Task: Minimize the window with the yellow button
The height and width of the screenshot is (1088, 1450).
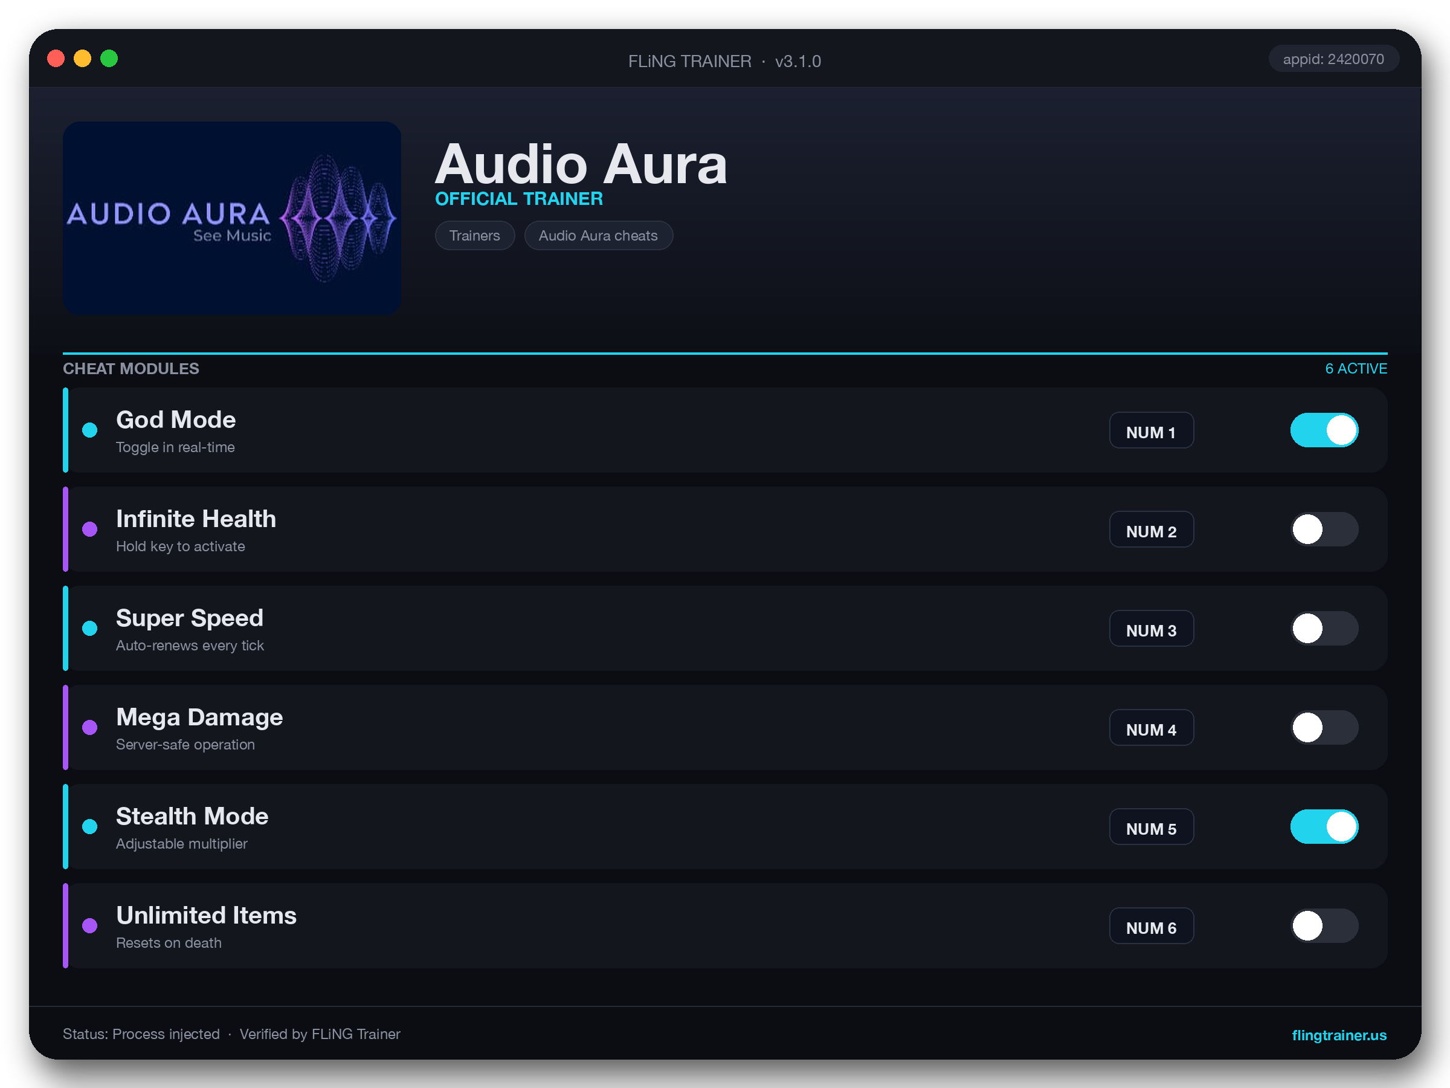Action: pos(82,59)
